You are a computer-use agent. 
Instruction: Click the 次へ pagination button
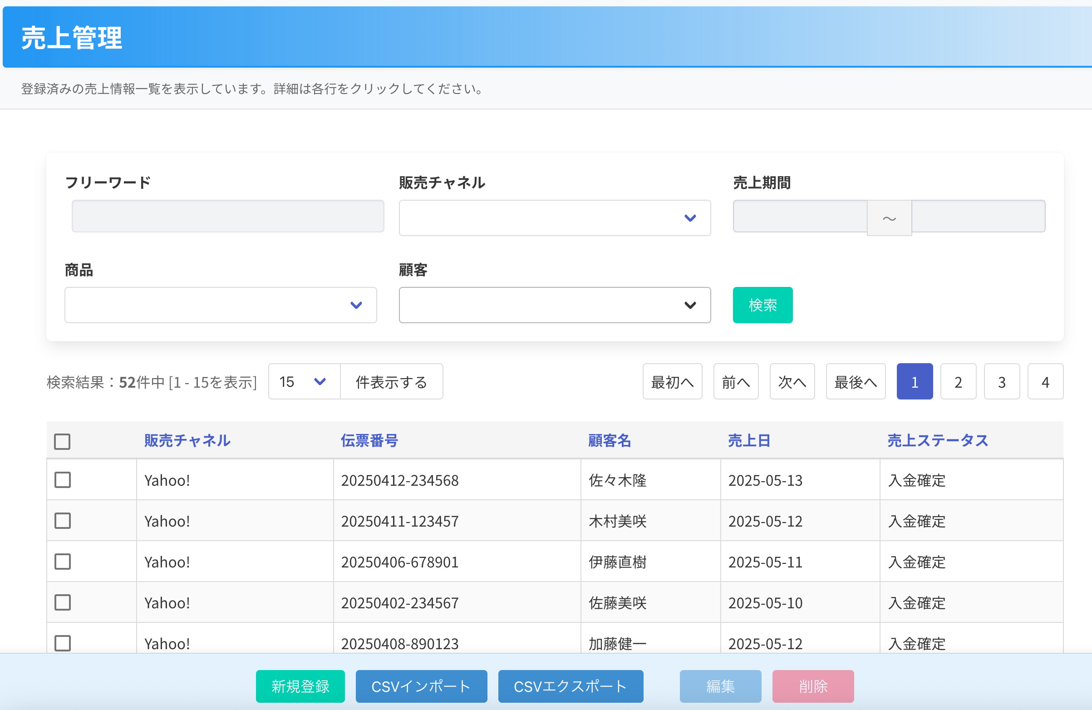point(792,382)
